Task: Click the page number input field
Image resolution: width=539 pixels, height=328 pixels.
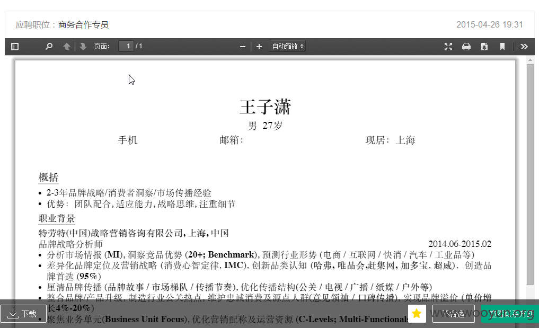Action: tap(126, 46)
